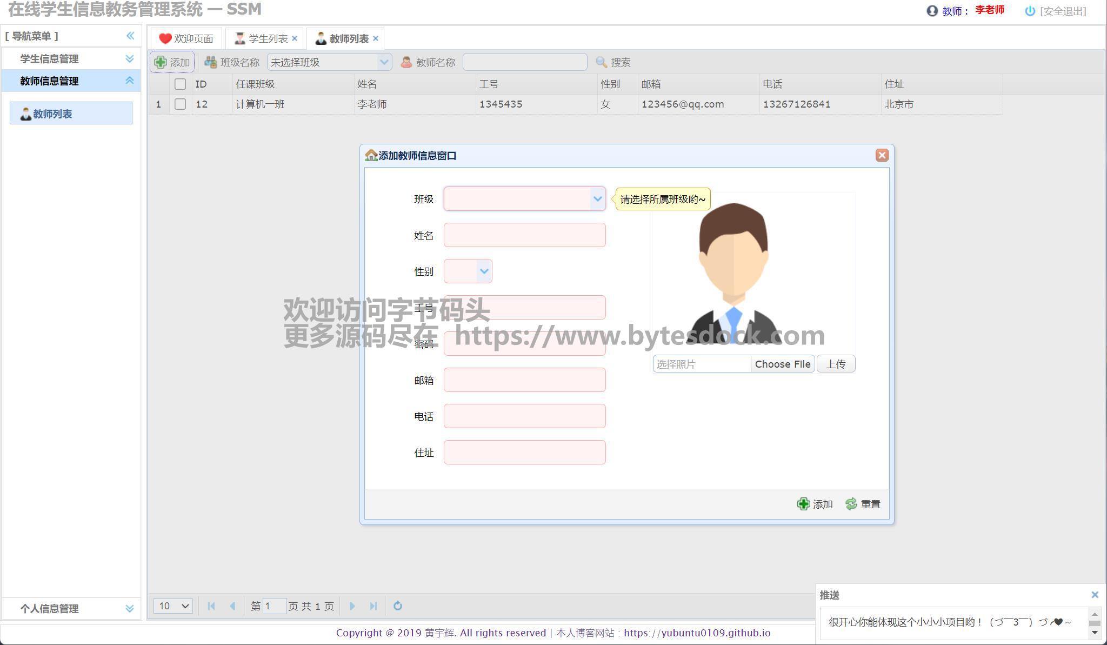Click the green plus 添加 icon in the toolbar
The image size is (1107, 645).
tap(161, 62)
